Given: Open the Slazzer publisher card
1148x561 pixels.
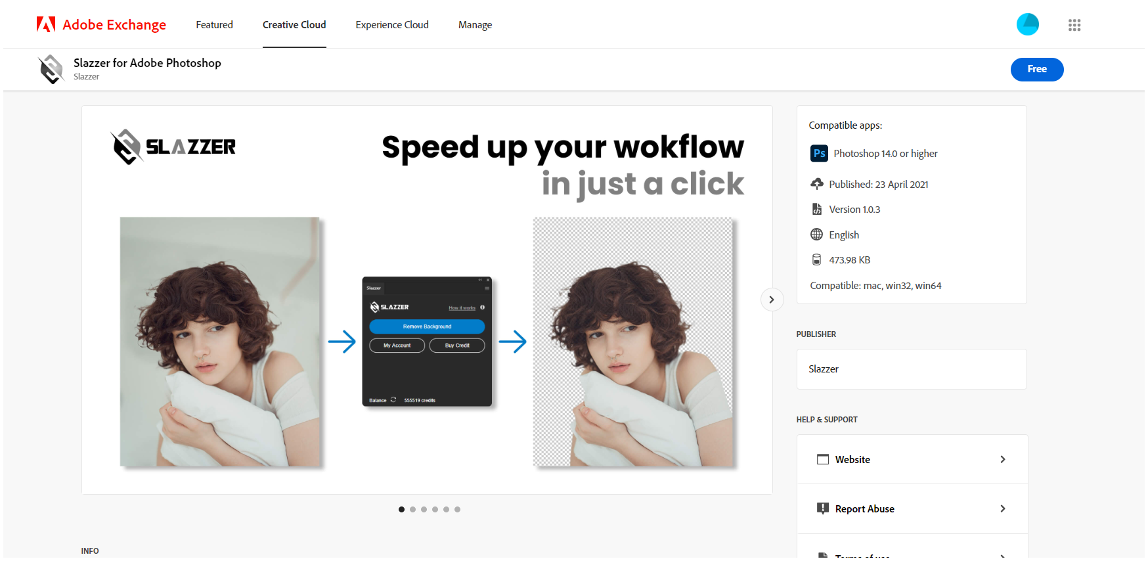Looking at the screenshot, I should 912,369.
